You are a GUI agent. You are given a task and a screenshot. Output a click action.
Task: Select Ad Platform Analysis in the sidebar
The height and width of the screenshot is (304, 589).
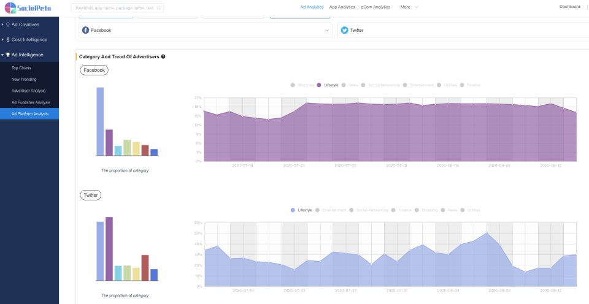(x=29, y=114)
